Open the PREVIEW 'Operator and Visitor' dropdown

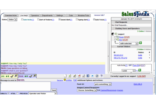(x=43, y=94)
